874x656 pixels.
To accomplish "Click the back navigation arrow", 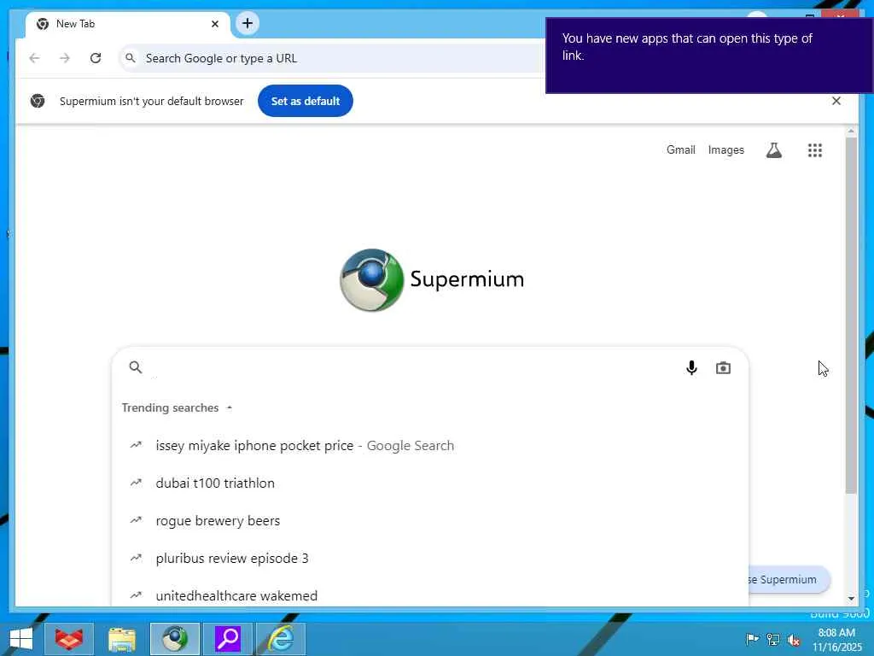I will coord(34,58).
